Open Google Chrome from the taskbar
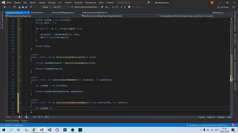The width and height of the screenshot is (238, 133). pos(34,130)
